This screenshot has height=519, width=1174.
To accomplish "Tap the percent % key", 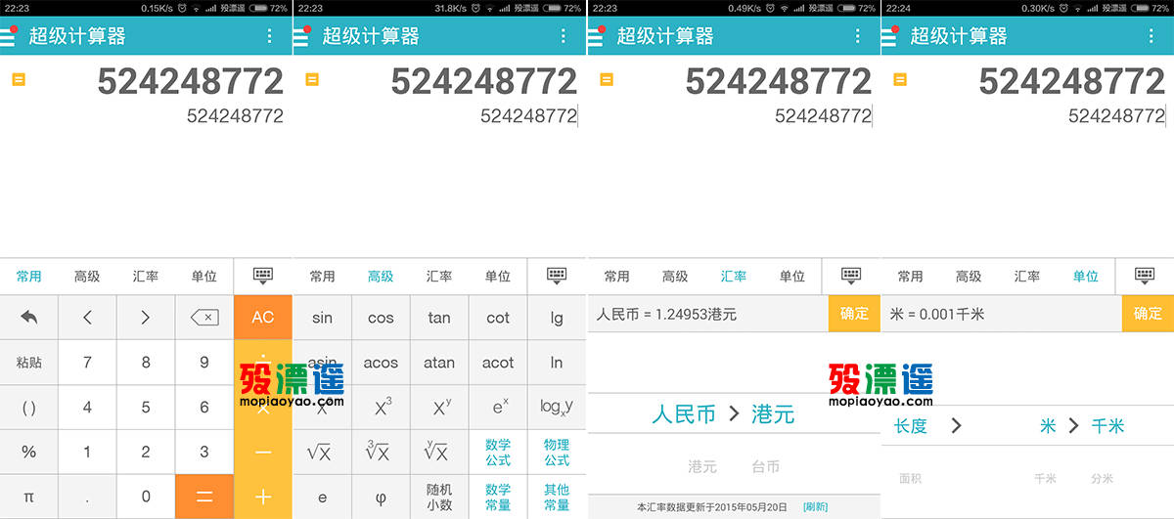I will click(28, 453).
